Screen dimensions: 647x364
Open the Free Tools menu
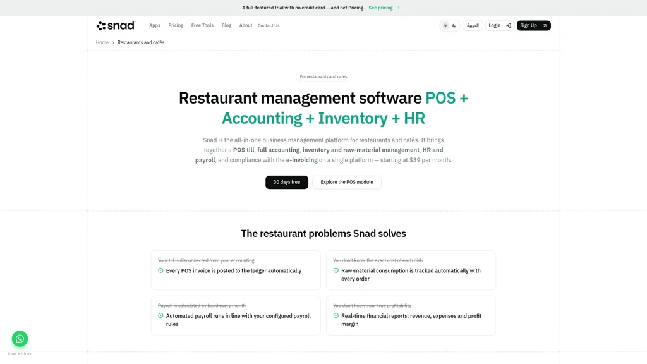click(x=202, y=25)
